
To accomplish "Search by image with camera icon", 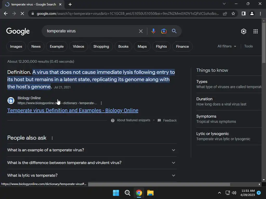I will (x=164, y=31).
